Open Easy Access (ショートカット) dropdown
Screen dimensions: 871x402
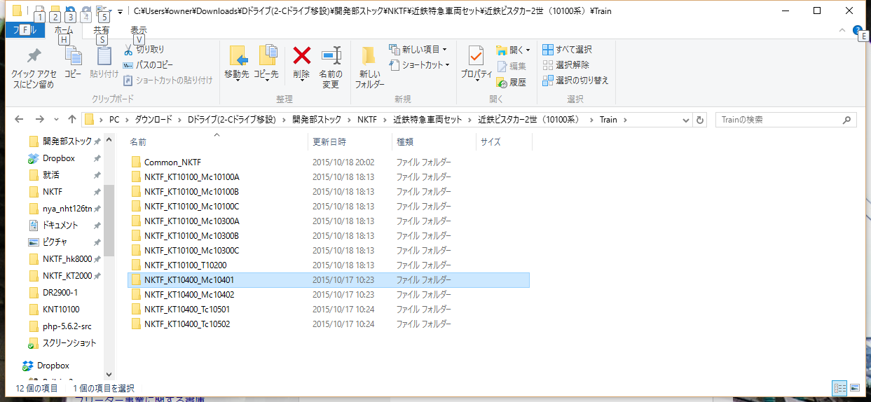(x=418, y=64)
